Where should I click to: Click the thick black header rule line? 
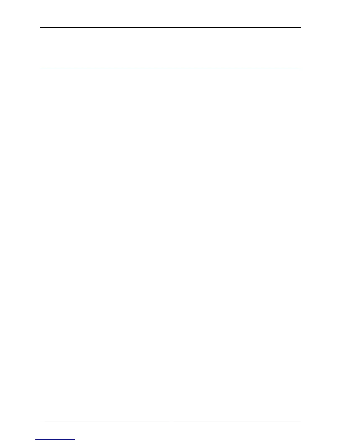point(170,27)
